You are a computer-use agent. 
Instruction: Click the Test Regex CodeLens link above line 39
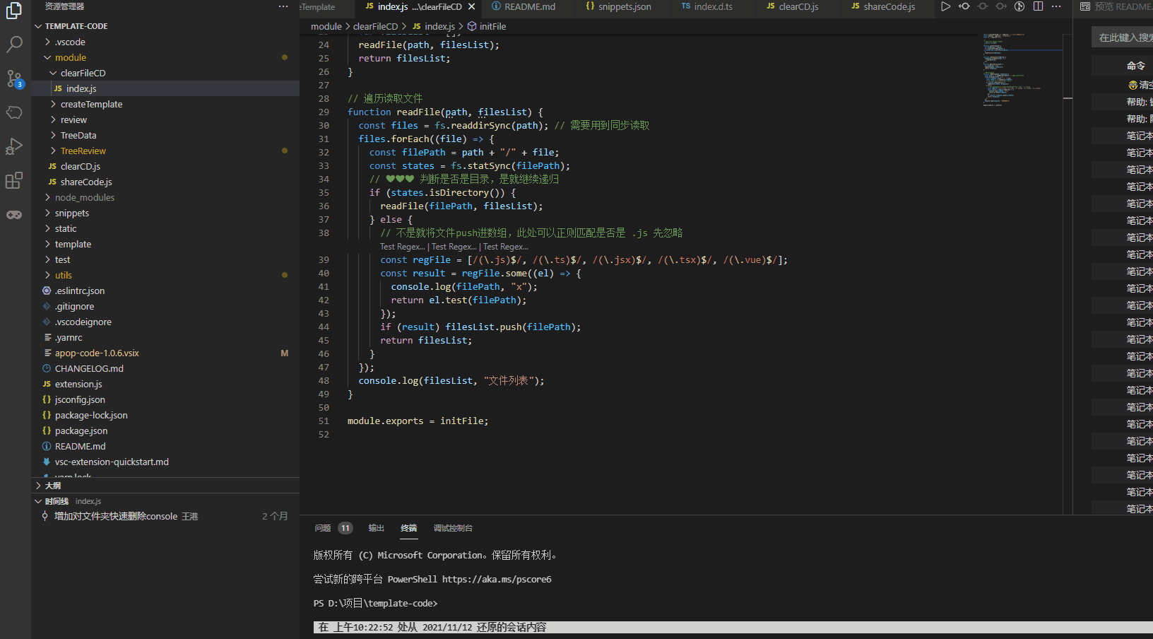403,247
